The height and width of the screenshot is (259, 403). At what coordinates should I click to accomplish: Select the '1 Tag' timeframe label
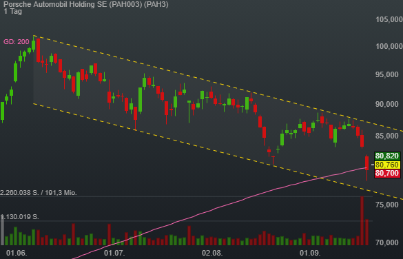coord(12,11)
